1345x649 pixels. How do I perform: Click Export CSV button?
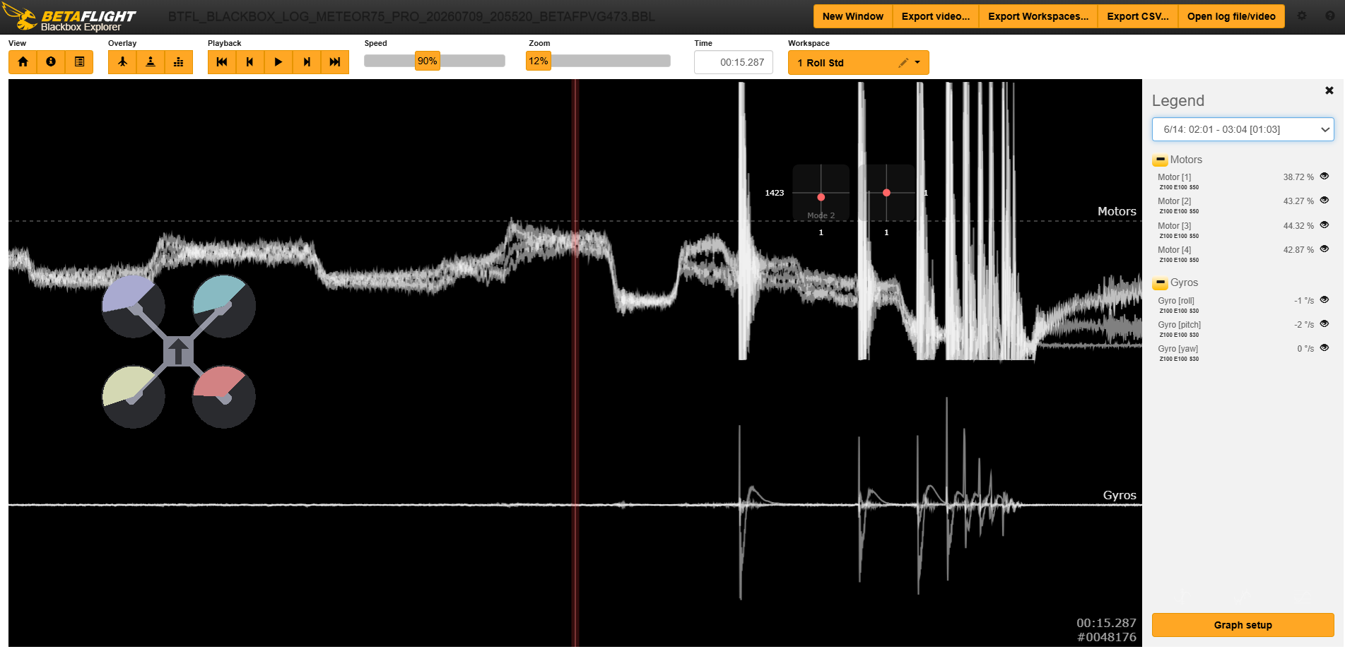coord(1137,16)
